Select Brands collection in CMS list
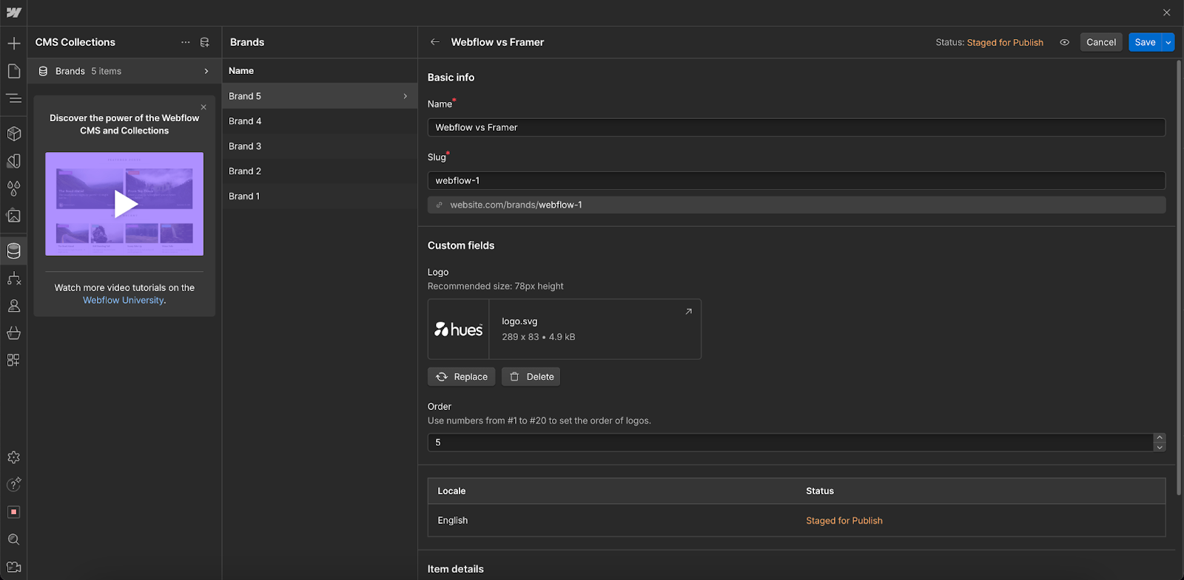Viewport: 1184px width, 580px height. (124, 71)
